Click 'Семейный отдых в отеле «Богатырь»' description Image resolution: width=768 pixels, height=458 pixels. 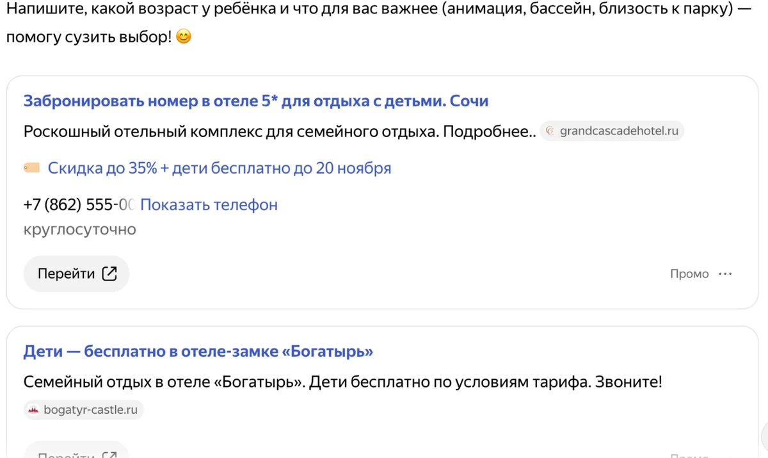[342, 382]
